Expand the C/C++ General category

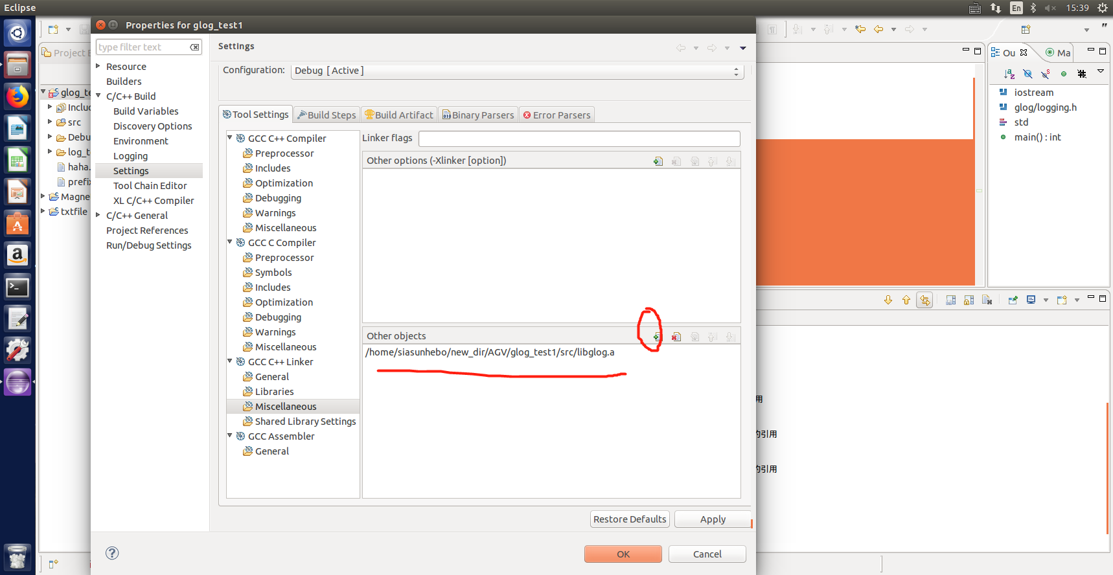[x=98, y=215]
